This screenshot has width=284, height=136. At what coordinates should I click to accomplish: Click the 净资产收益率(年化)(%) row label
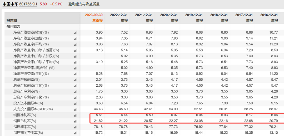[x=31, y=74]
